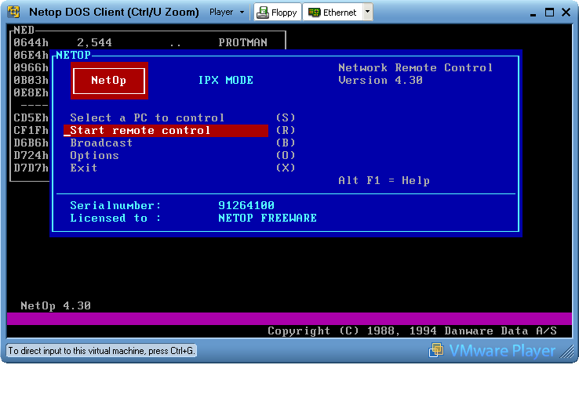
Task: Click the serial number 91264100
Action: 246,205
